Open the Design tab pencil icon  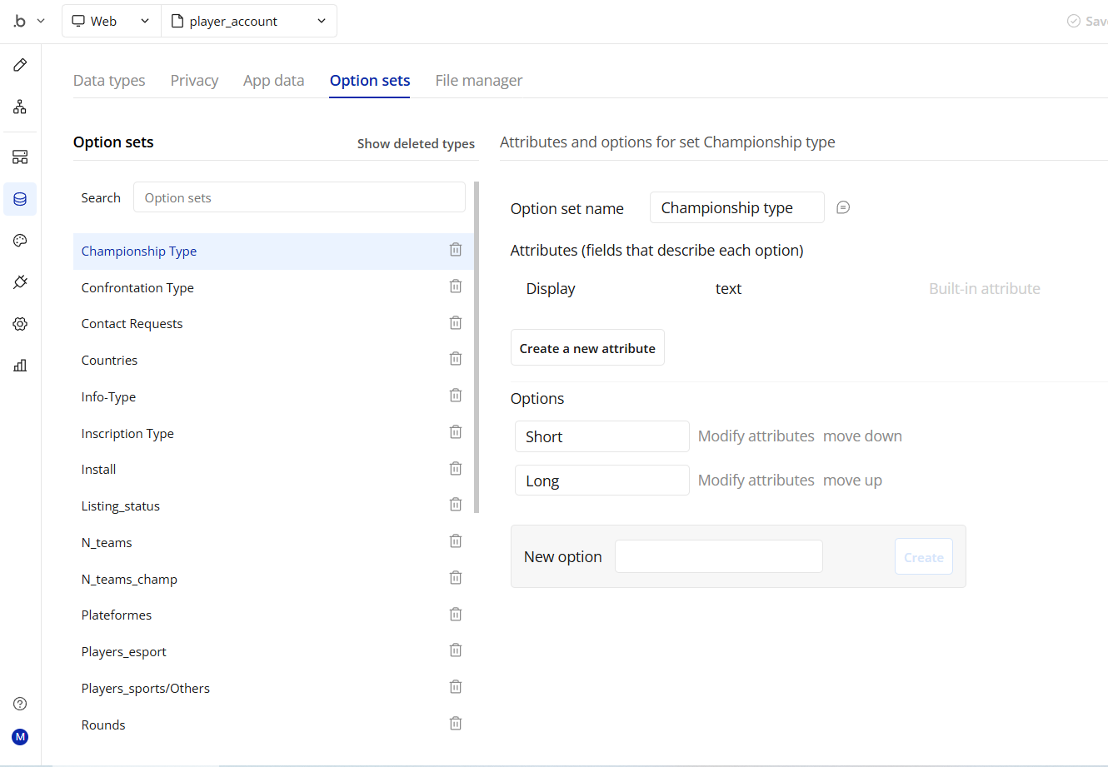pyautogui.click(x=20, y=65)
